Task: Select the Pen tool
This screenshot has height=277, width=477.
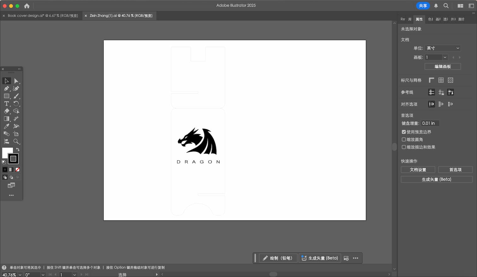Action: (x=6, y=89)
